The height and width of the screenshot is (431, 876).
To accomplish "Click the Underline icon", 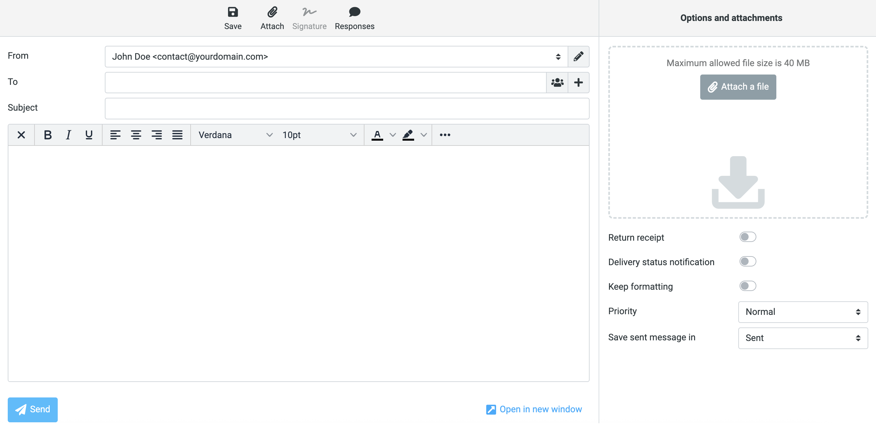I will tap(89, 135).
